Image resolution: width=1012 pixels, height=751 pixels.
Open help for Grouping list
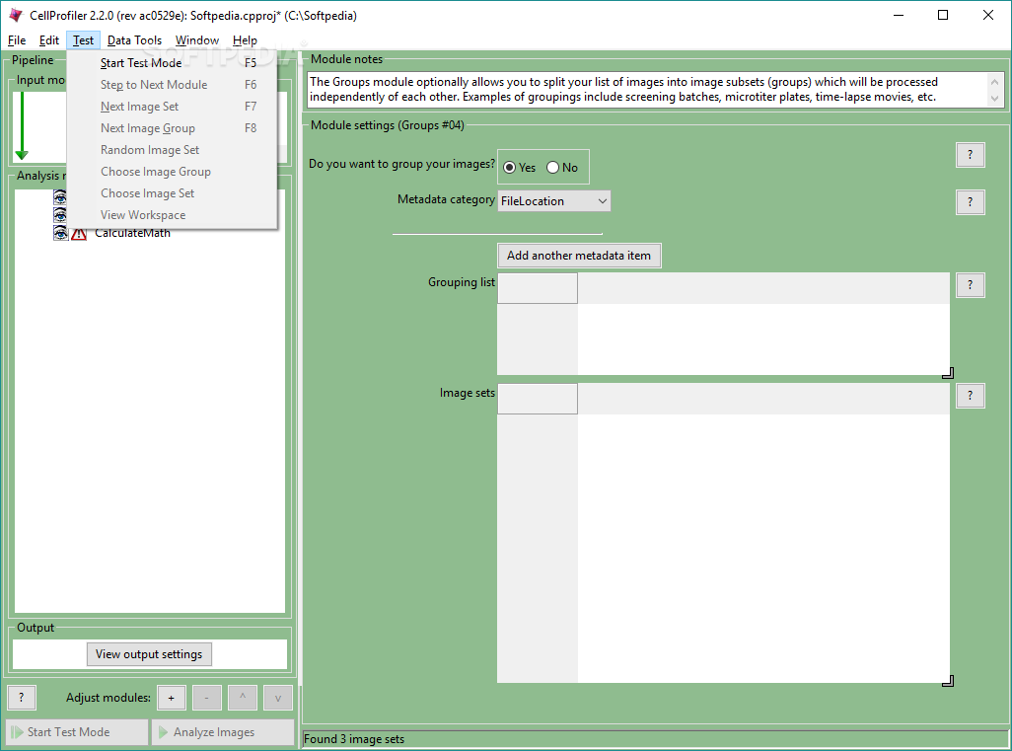(x=970, y=285)
